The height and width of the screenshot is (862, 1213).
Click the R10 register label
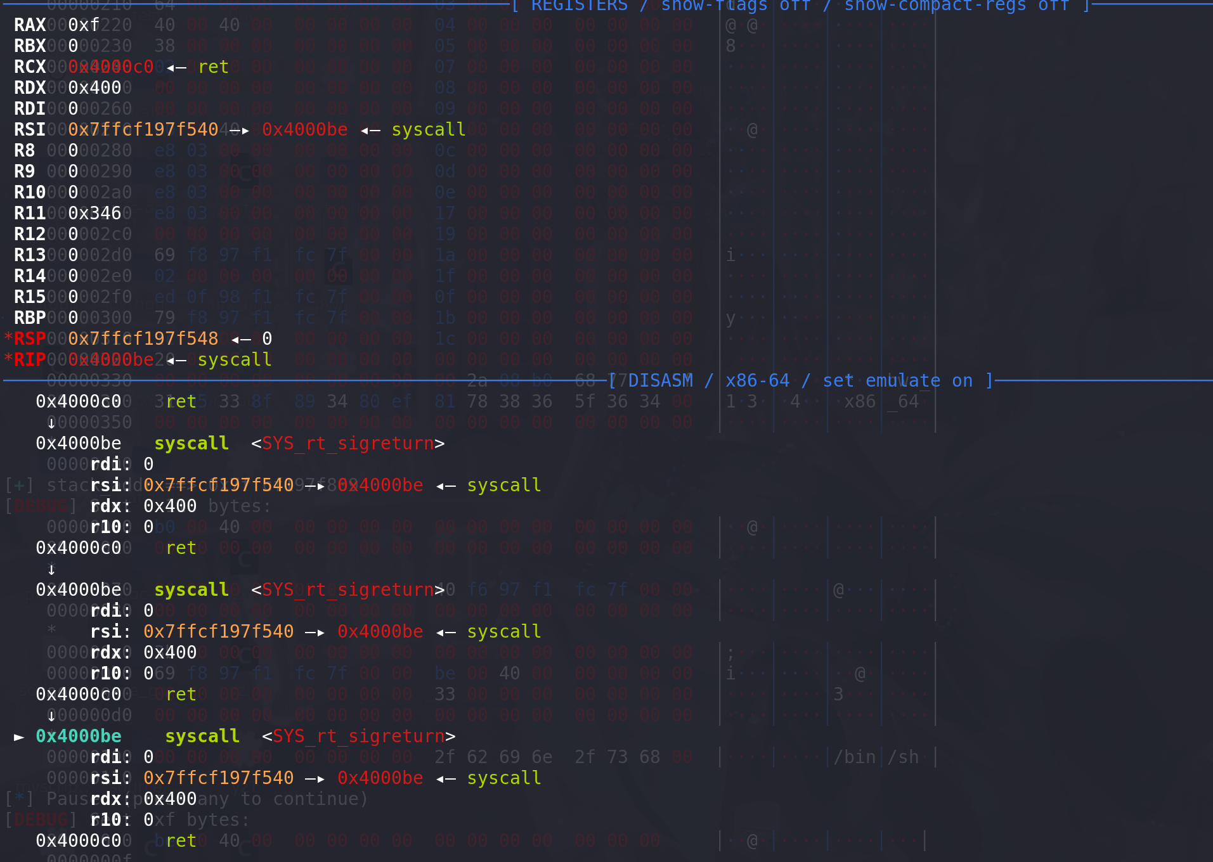point(30,192)
